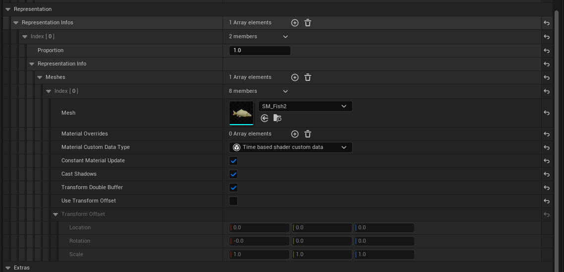Image resolution: width=564 pixels, height=272 pixels.
Task: Use selected asset from Content Browser for Mesh
Action: coord(265,118)
